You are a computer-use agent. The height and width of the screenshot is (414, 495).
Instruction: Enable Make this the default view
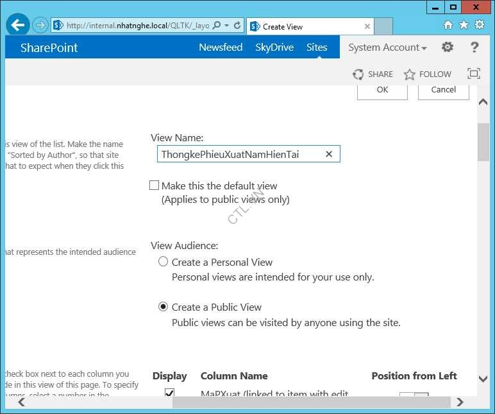[154, 185]
